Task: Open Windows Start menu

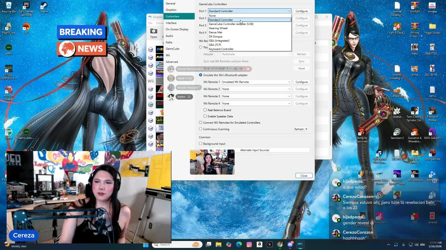Action: click(x=146, y=244)
